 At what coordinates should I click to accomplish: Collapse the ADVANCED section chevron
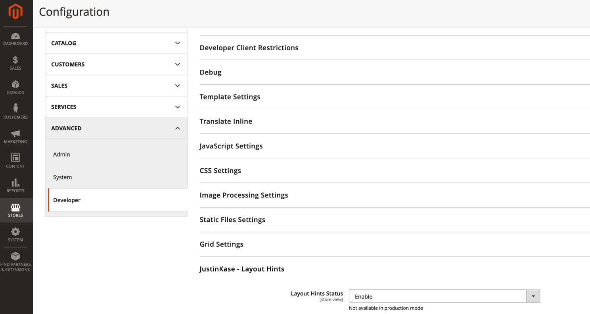point(178,128)
